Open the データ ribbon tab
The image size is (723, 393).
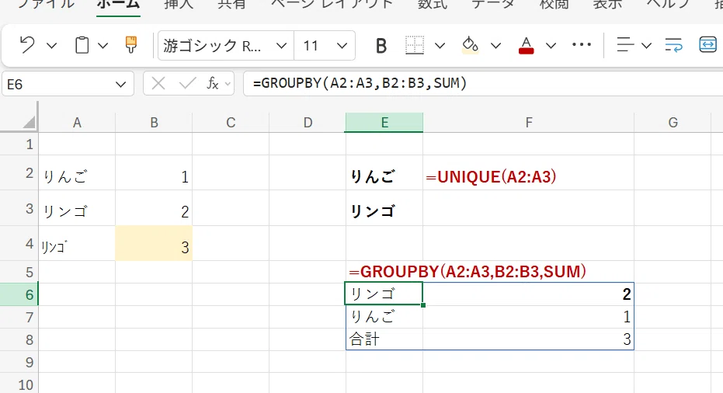pos(493,5)
